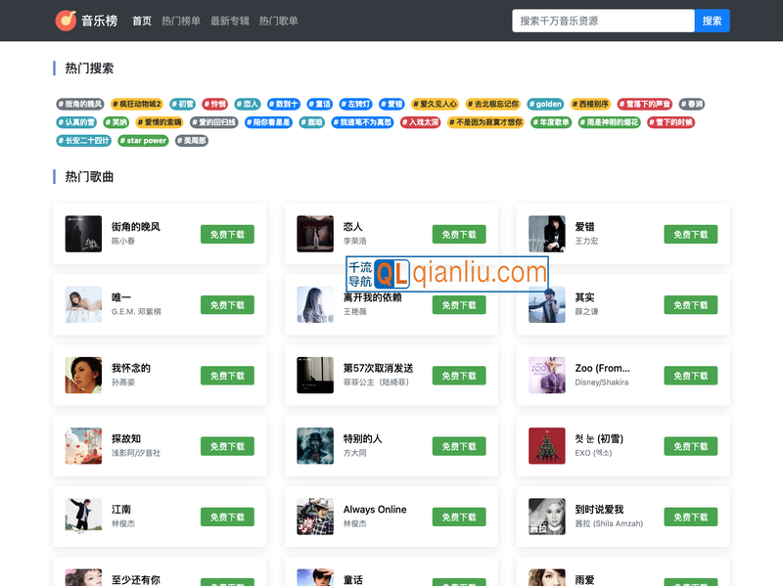Image resolution: width=783 pixels, height=586 pixels.
Task: Click the 音乐榜 logo icon
Action: pyautogui.click(x=66, y=21)
